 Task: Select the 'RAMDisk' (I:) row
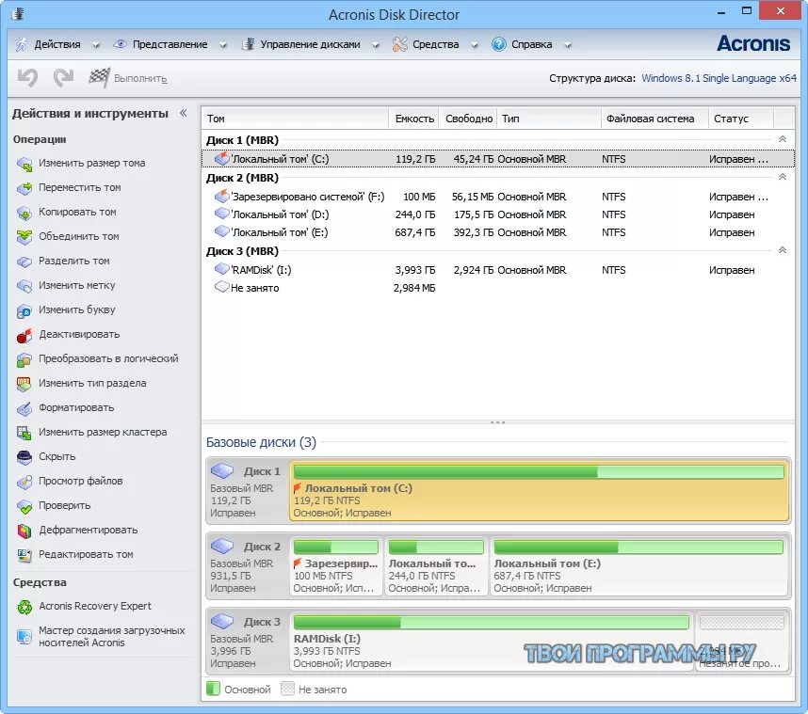coord(498,270)
